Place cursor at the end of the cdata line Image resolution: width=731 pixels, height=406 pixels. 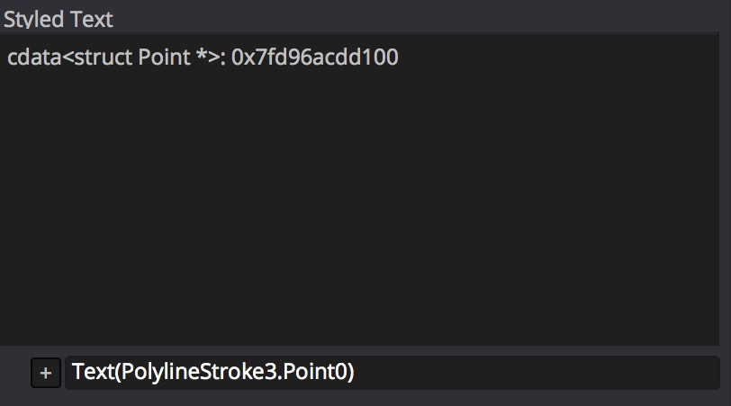coord(400,57)
